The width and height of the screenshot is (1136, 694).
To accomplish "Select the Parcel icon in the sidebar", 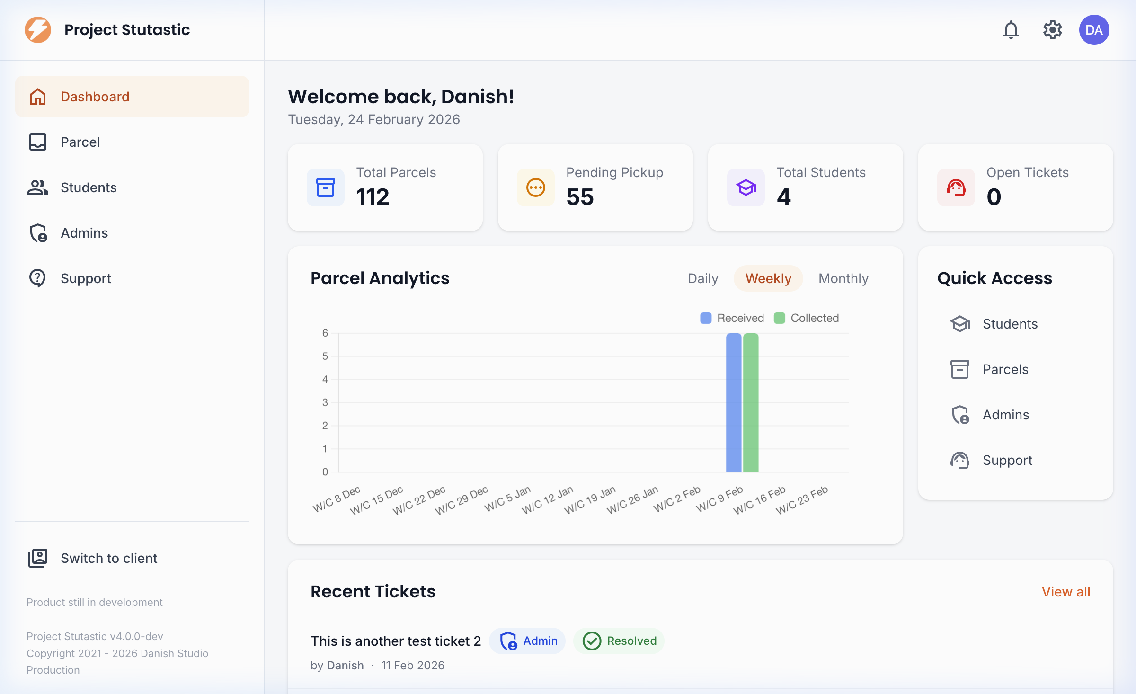I will pyautogui.click(x=38, y=142).
